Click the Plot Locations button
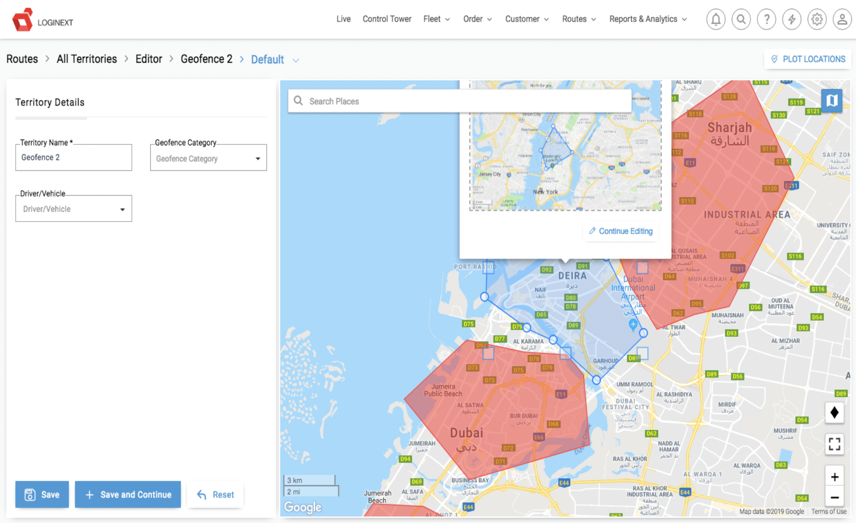Viewport: 856px width, 523px height. [808, 59]
